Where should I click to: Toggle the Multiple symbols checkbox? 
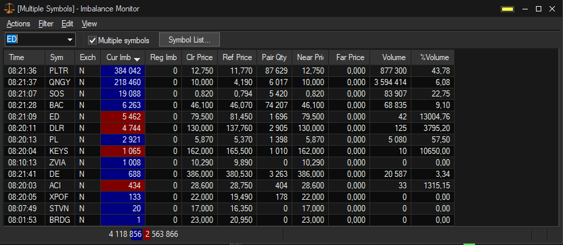click(x=93, y=40)
